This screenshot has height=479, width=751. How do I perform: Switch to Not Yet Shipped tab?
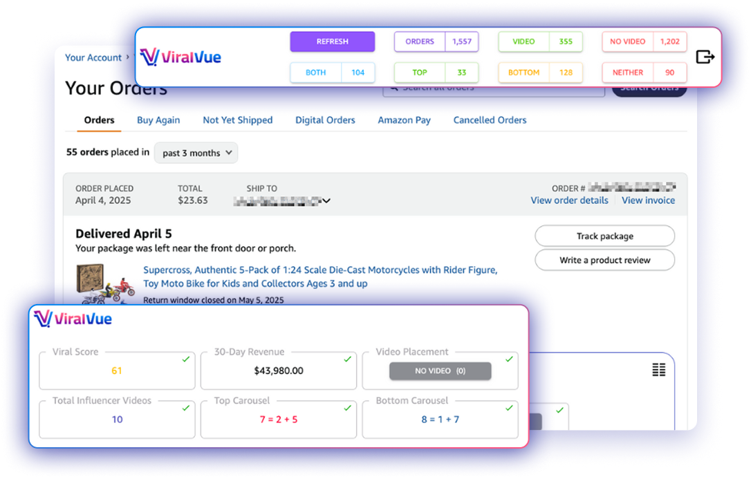point(238,120)
